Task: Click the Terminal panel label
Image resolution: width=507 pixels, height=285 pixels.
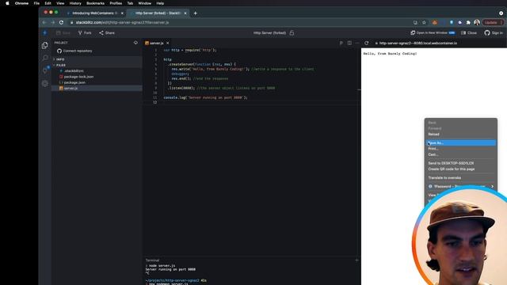Action: [152, 260]
